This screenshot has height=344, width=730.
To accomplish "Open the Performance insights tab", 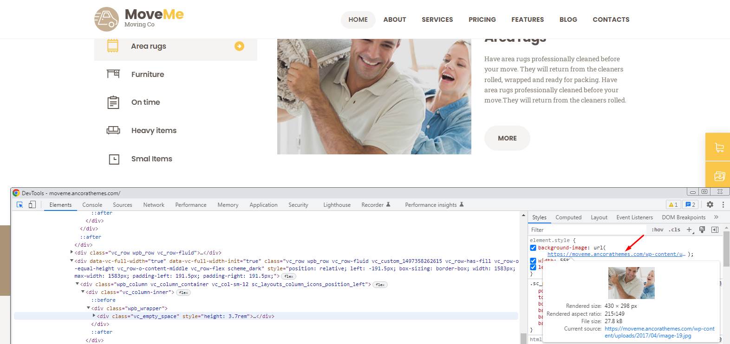I will click(x=434, y=204).
